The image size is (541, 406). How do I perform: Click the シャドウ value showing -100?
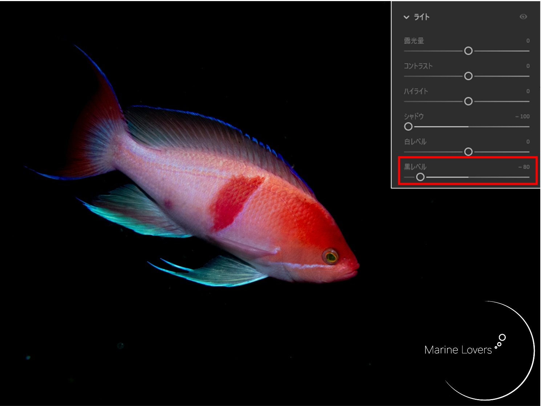click(x=522, y=117)
